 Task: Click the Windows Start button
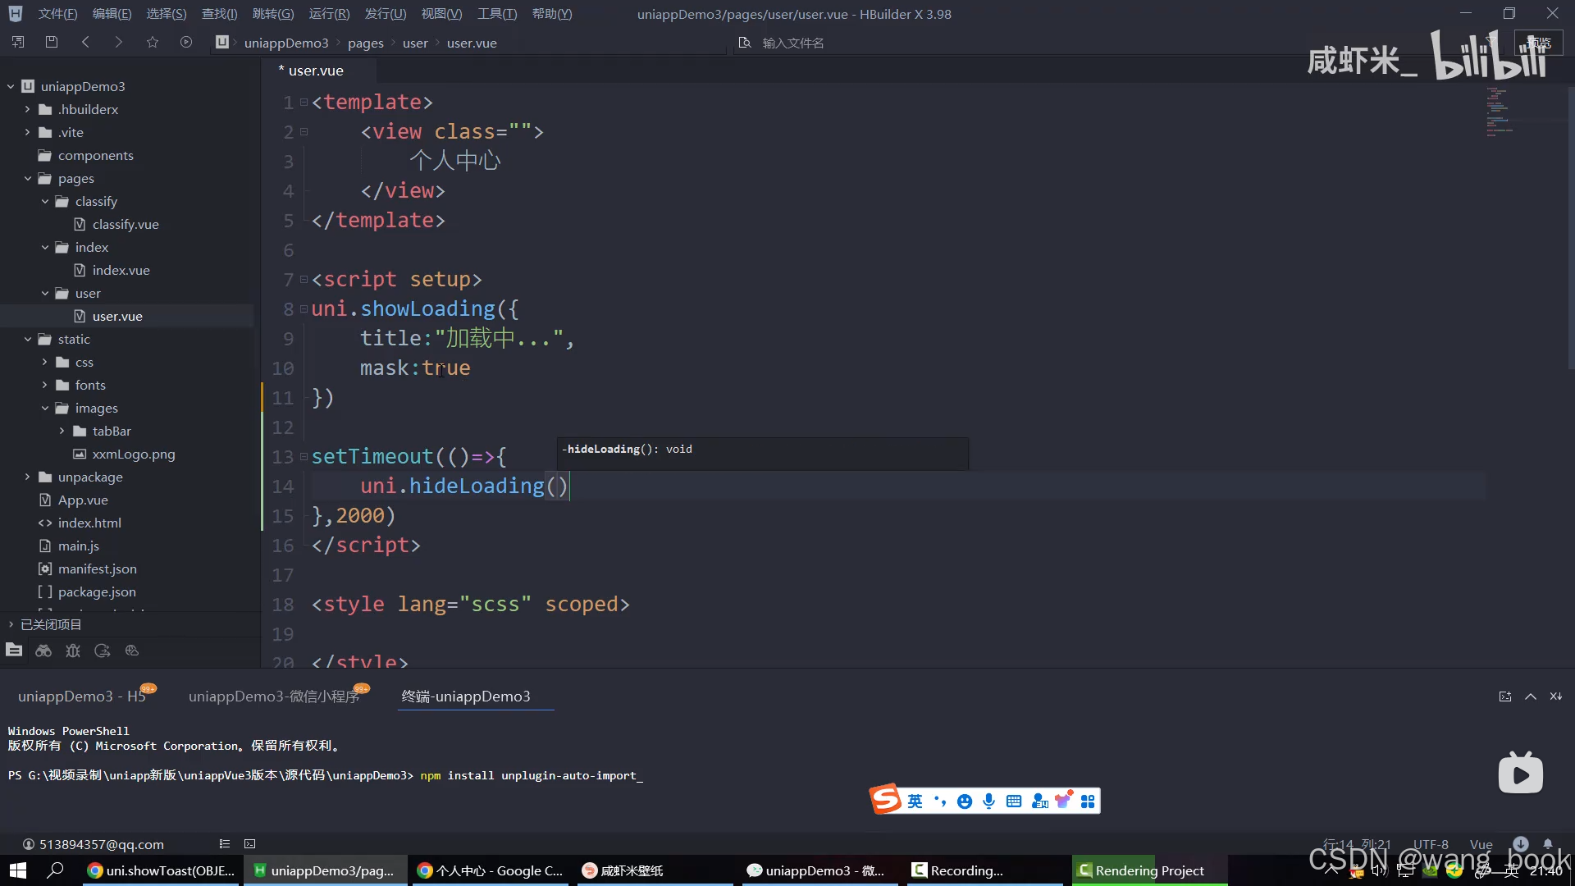coord(17,870)
